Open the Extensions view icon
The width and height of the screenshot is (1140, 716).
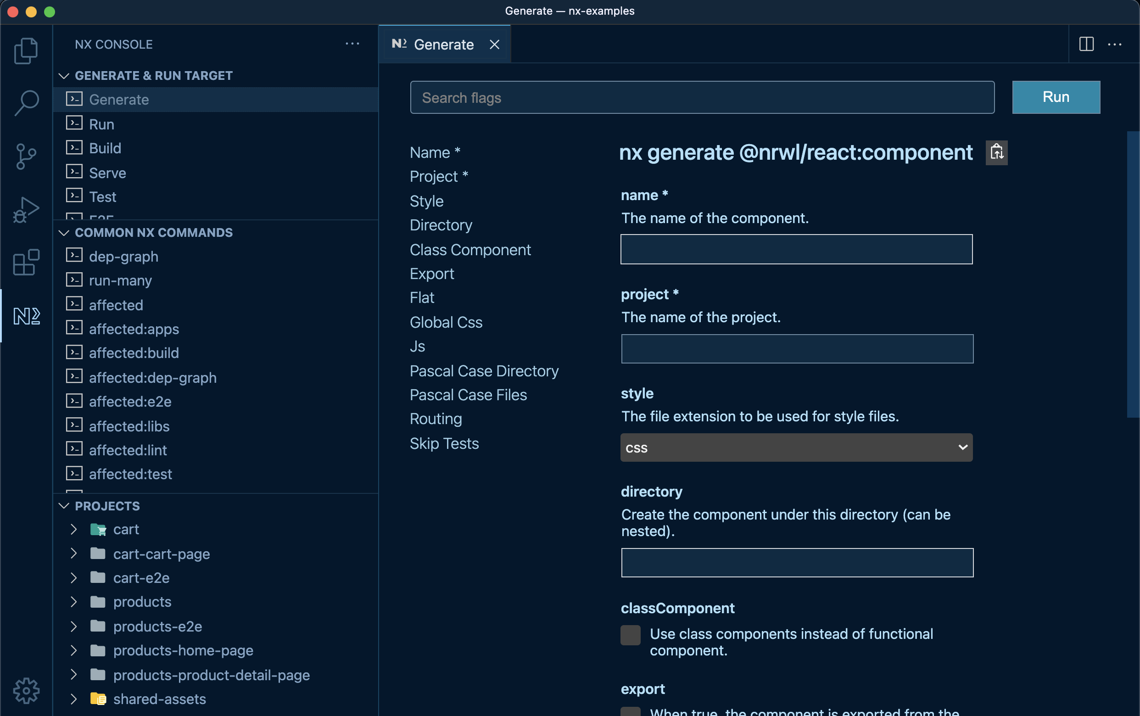(26, 262)
